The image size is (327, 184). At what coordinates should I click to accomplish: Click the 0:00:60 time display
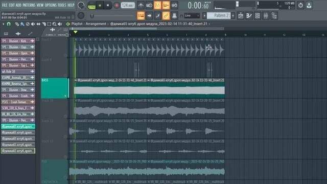198,6
